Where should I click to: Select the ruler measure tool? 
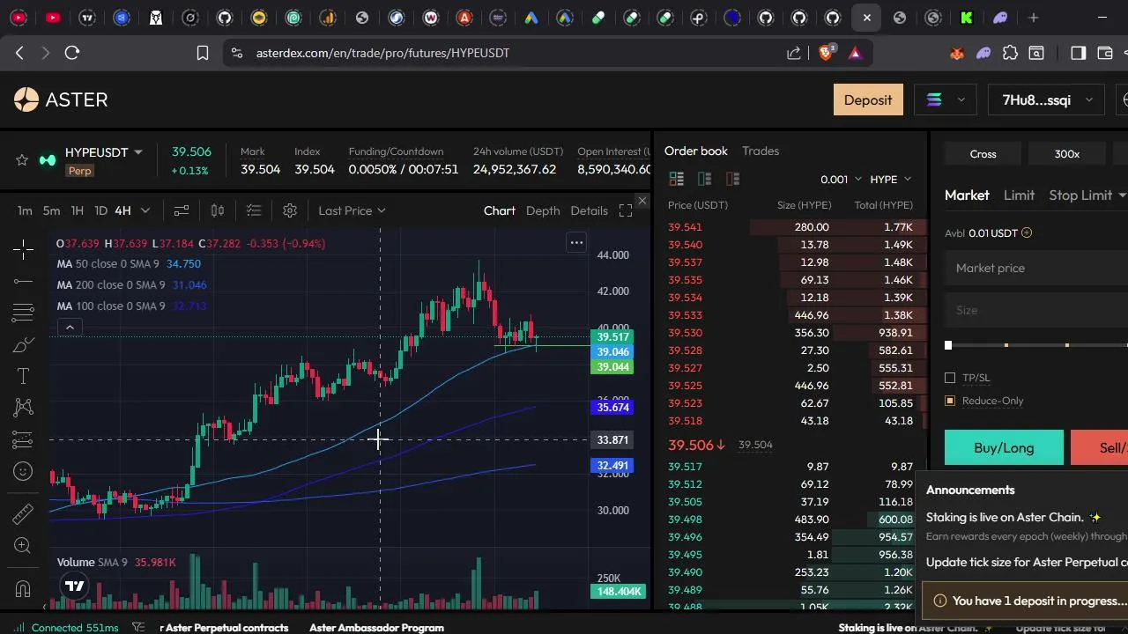(x=23, y=513)
